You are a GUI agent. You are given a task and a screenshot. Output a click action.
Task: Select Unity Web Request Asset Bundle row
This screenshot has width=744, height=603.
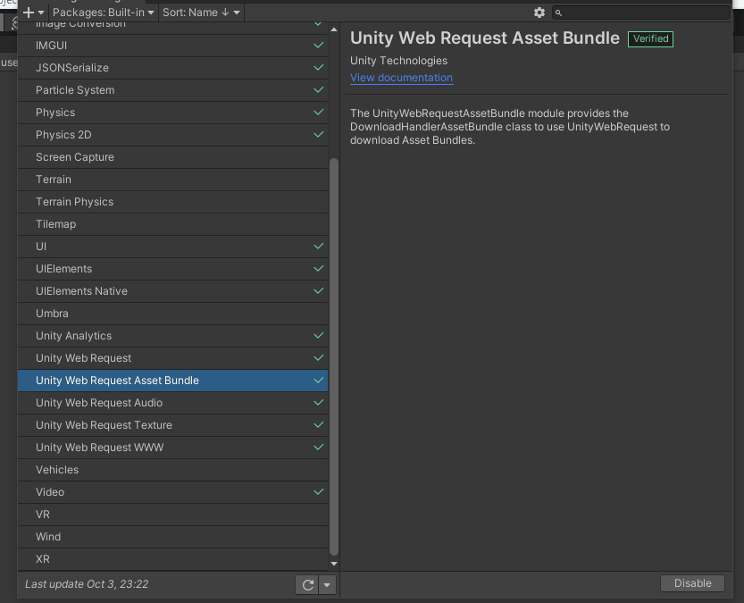tap(172, 381)
